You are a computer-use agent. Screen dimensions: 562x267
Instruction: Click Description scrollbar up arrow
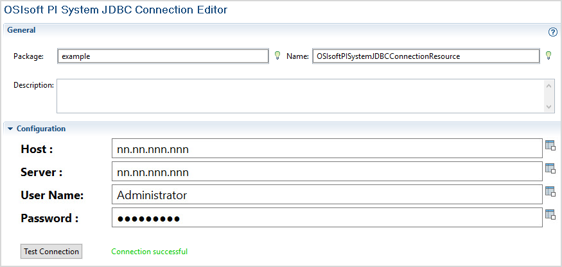[549, 85]
